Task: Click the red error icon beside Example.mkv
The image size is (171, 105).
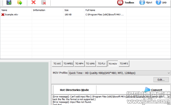Action: tap(3, 15)
